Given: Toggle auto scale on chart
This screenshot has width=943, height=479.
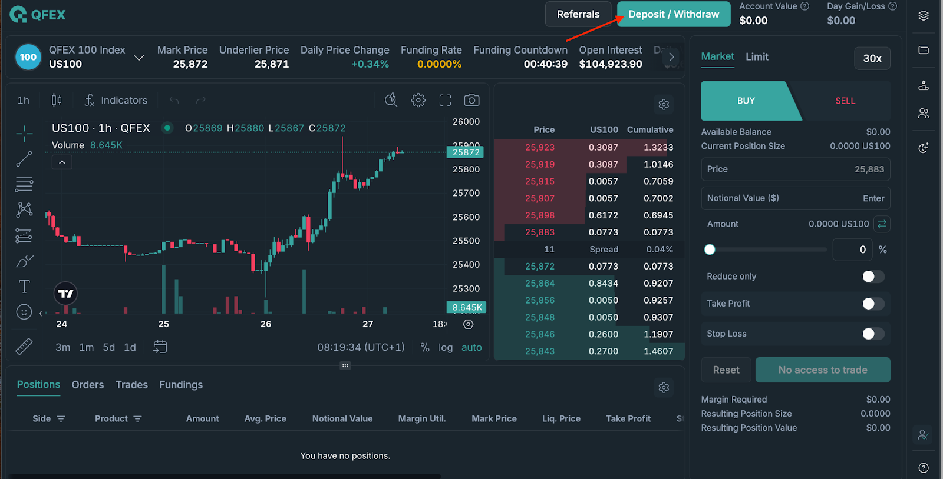Looking at the screenshot, I should click(471, 347).
